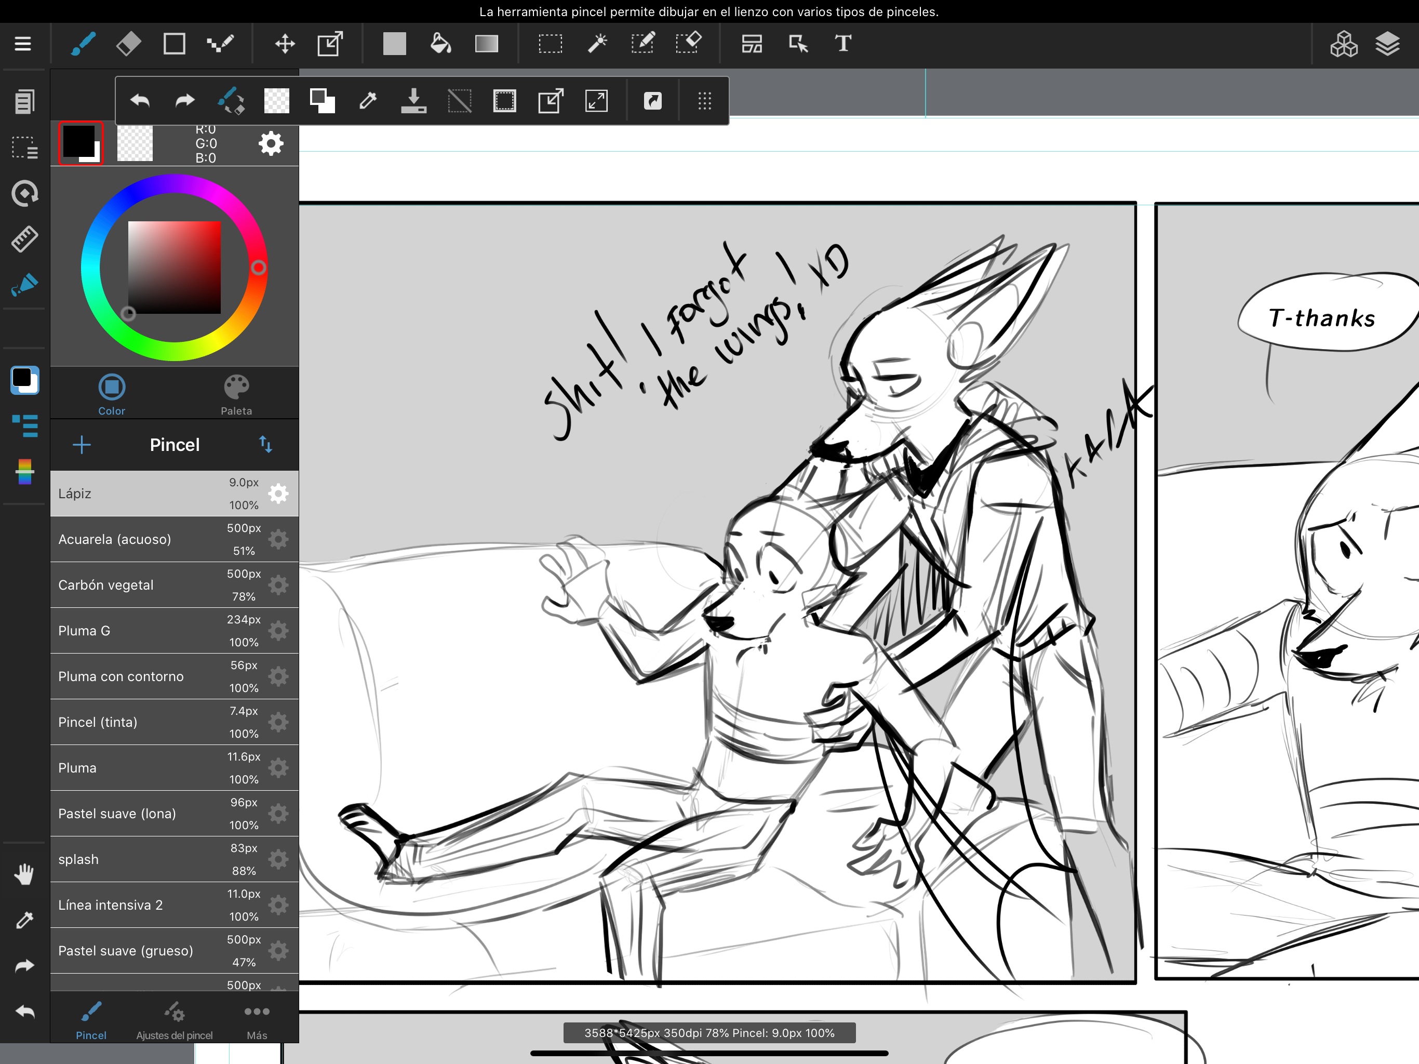Screen dimensions: 1419x1064
Task: Switch to the Paleta tab
Action: [x=236, y=394]
